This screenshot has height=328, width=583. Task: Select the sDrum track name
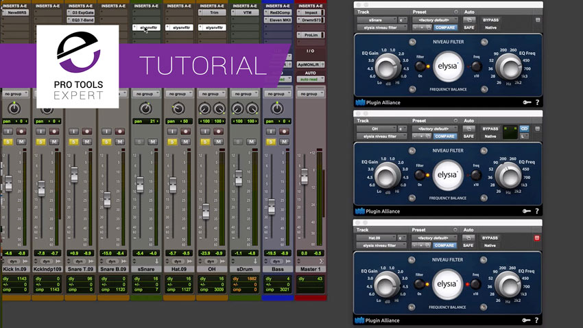pyautogui.click(x=244, y=269)
